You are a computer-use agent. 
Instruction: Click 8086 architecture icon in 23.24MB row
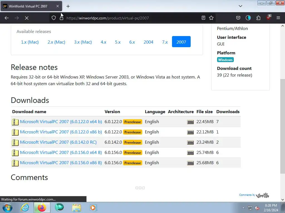190,143
